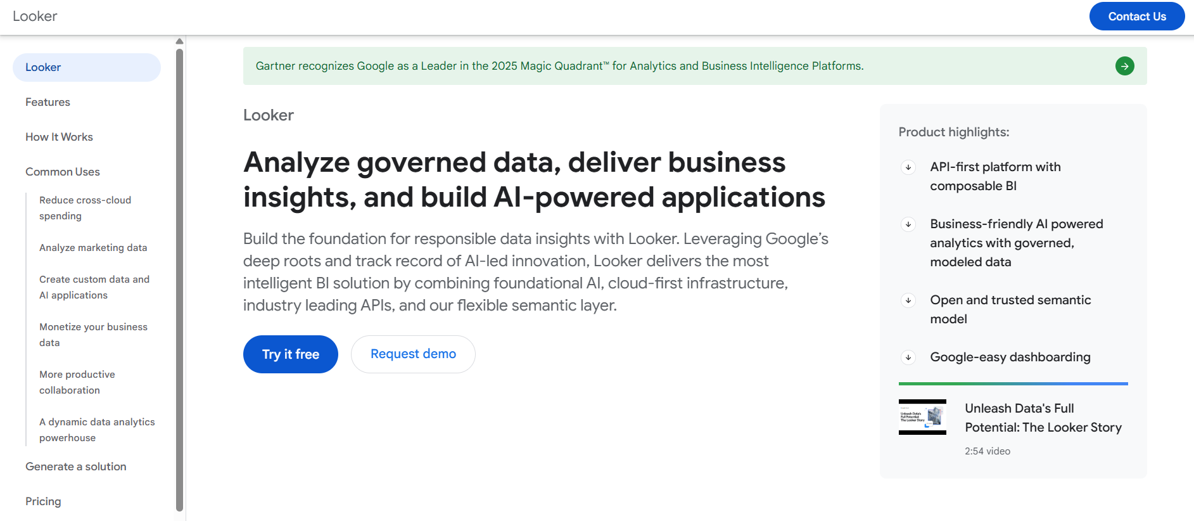The width and height of the screenshot is (1194, 521).
Task: Click the green arrow icon in Gartner banner
Action: [1124, 66]
